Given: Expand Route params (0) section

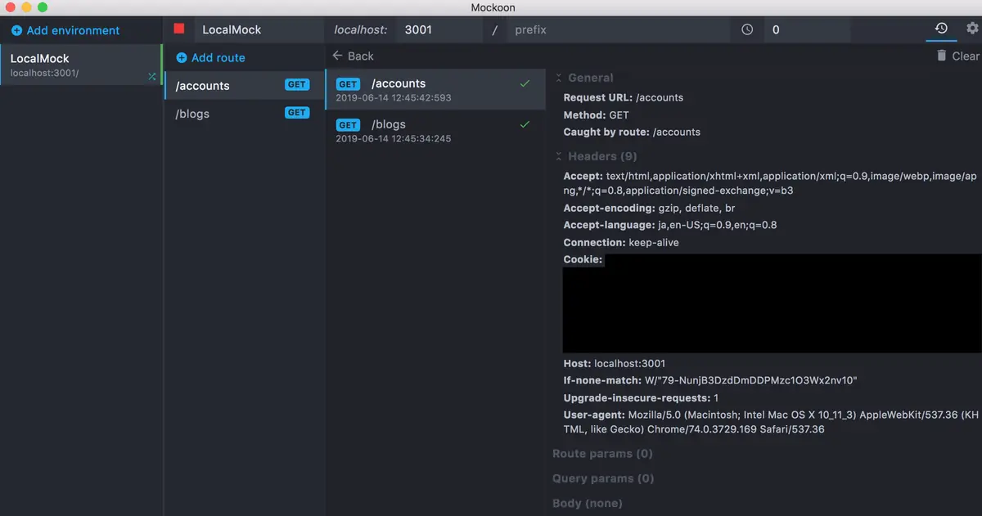Looking at the screenshot, I should 602,453.
